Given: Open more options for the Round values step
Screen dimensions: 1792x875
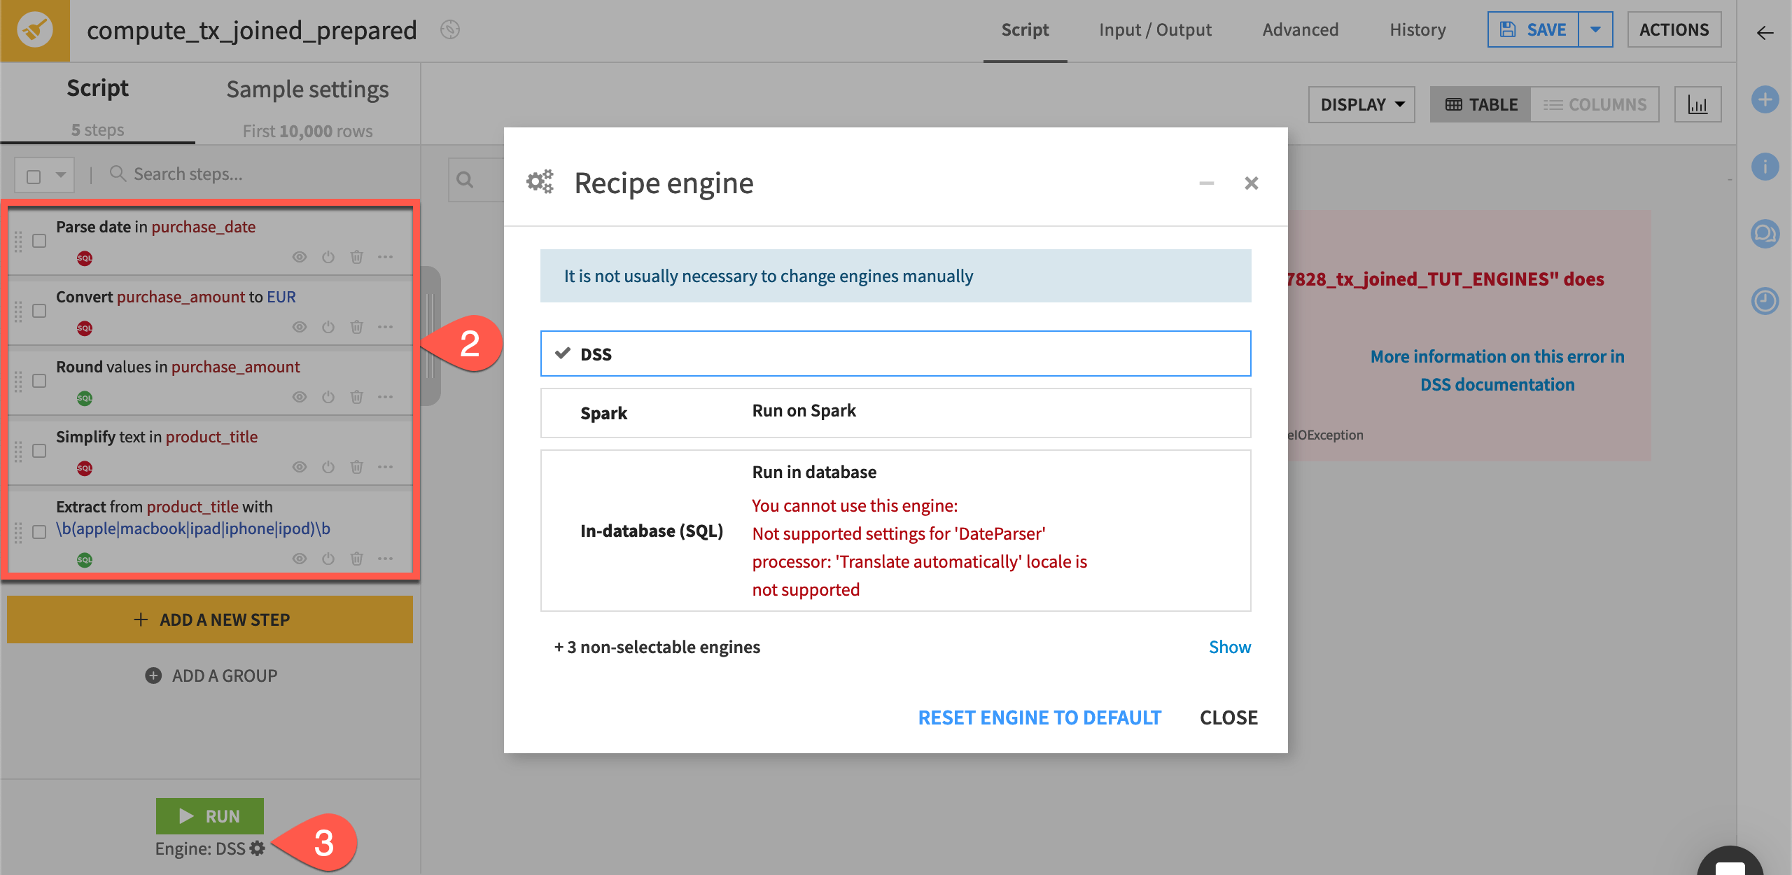Looking at the screenshot, I should click(x=386, y=397).
